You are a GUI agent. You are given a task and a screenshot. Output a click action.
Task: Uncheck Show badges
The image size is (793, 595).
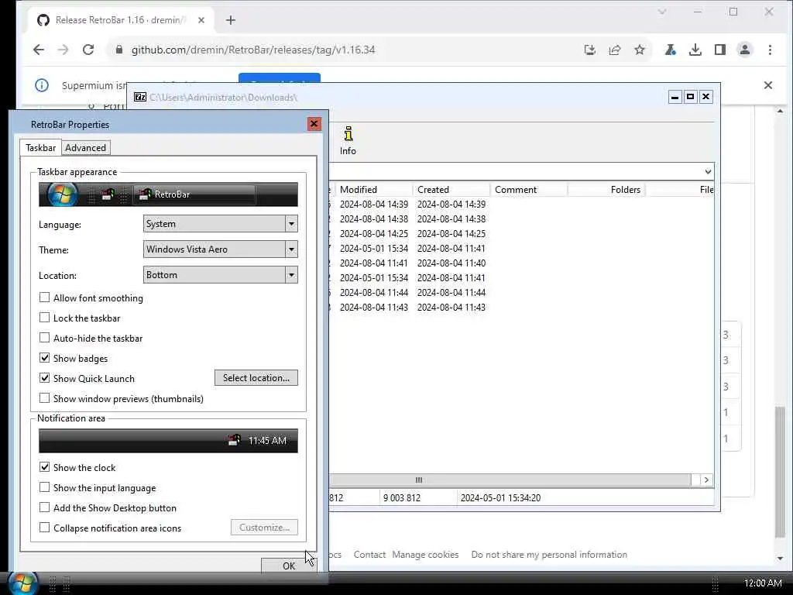click(x=44, y=358)
